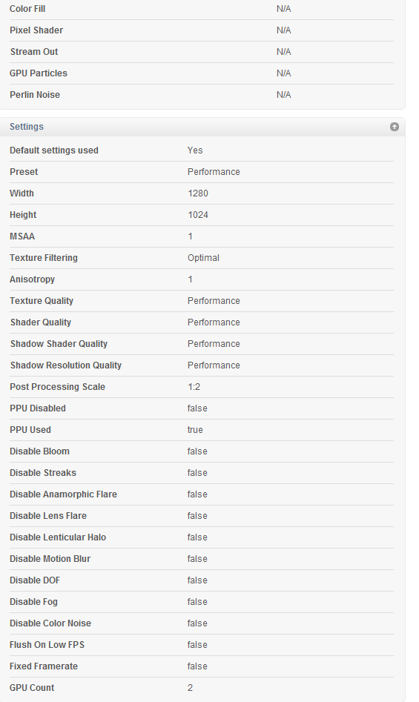
Task: Click the Shadow Resolution Quality label
Action: coord(66,365)
